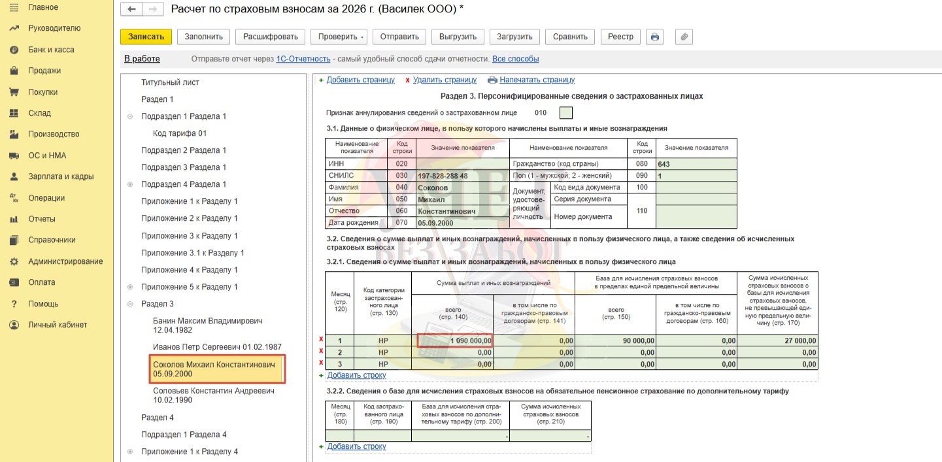Open the Покупки cart icon
Image resolution: width=942 pixels, height=462 pixels.
pos(14,92)
